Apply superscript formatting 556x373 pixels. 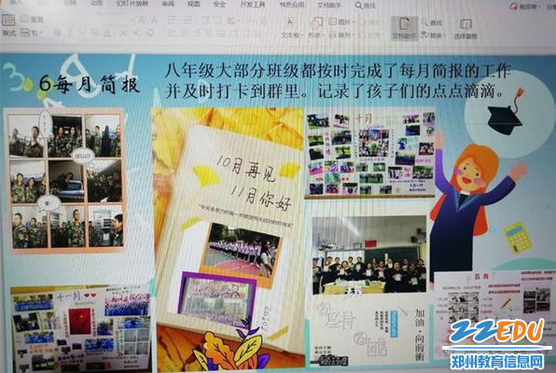click(123, 34)
